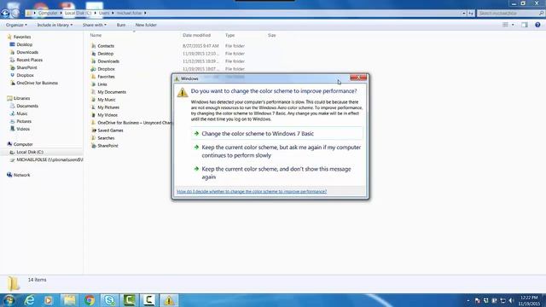
Task: Click the search box in Explorer
Action: [510, 14]
